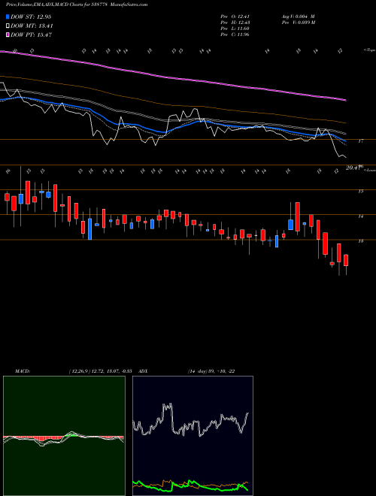Click the chart title mentioning MunafaSutra.com
Image resolution: width=376 pixels, height=496 pixels.
(76, 5)
